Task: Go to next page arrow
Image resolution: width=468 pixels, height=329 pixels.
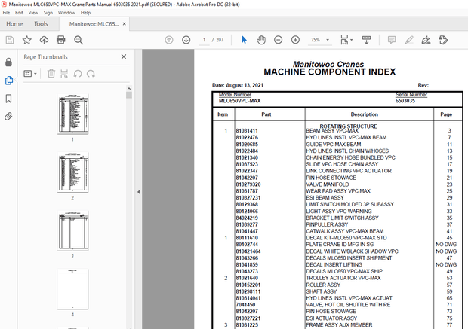Action: click(186, 40)
